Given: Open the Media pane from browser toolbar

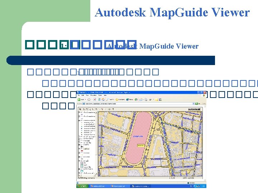Looking at the screenshot, I should click(129, 99).
